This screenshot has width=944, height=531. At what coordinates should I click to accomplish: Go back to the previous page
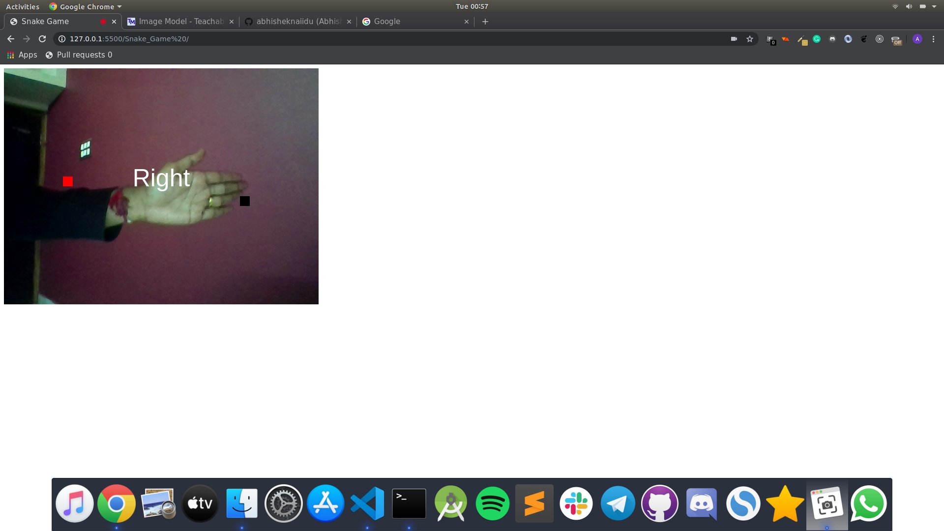pyautogui.click(x=11, y=39)
